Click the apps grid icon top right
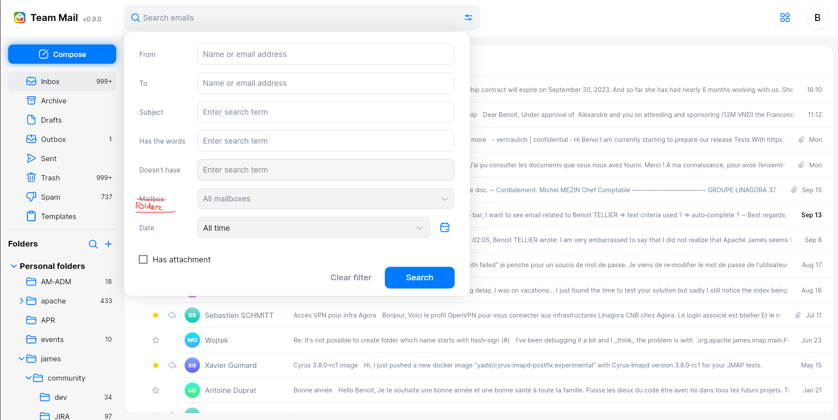838x420 pixels. [x=785, y=18]
